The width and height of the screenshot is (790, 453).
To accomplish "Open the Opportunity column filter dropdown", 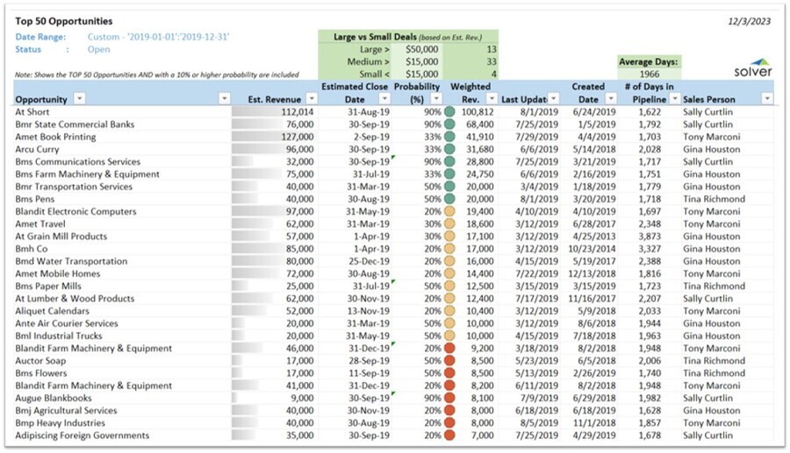I will tap(79, 100).
